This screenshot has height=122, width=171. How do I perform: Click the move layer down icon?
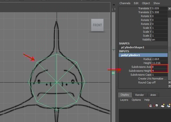tap(156, 106)
